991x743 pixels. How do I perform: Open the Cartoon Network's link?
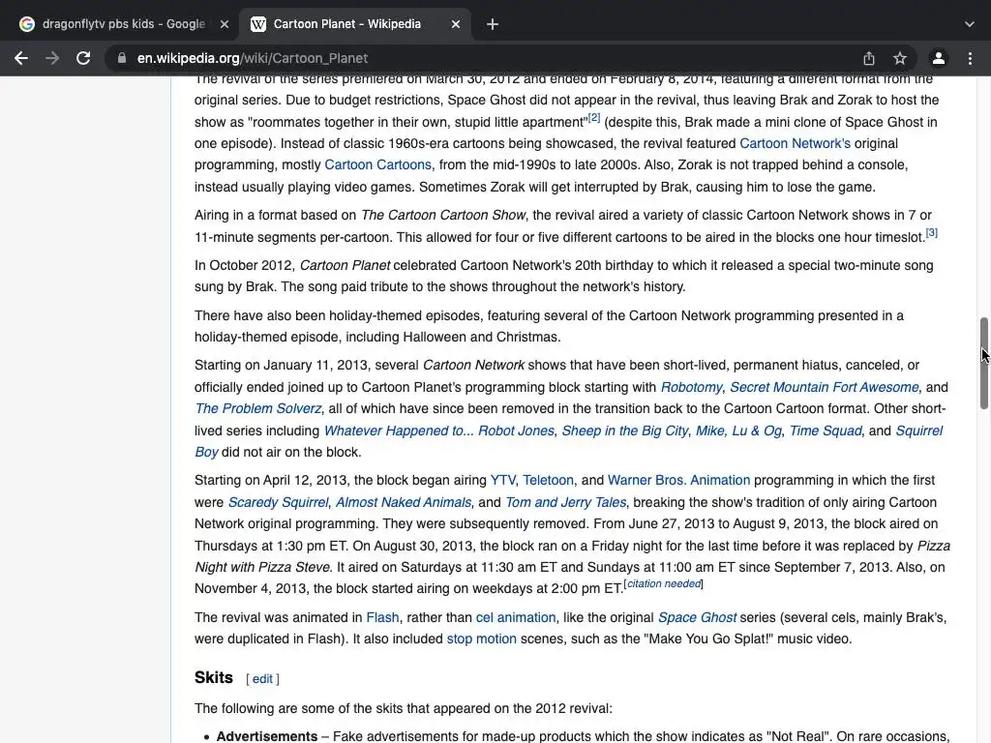795,143
